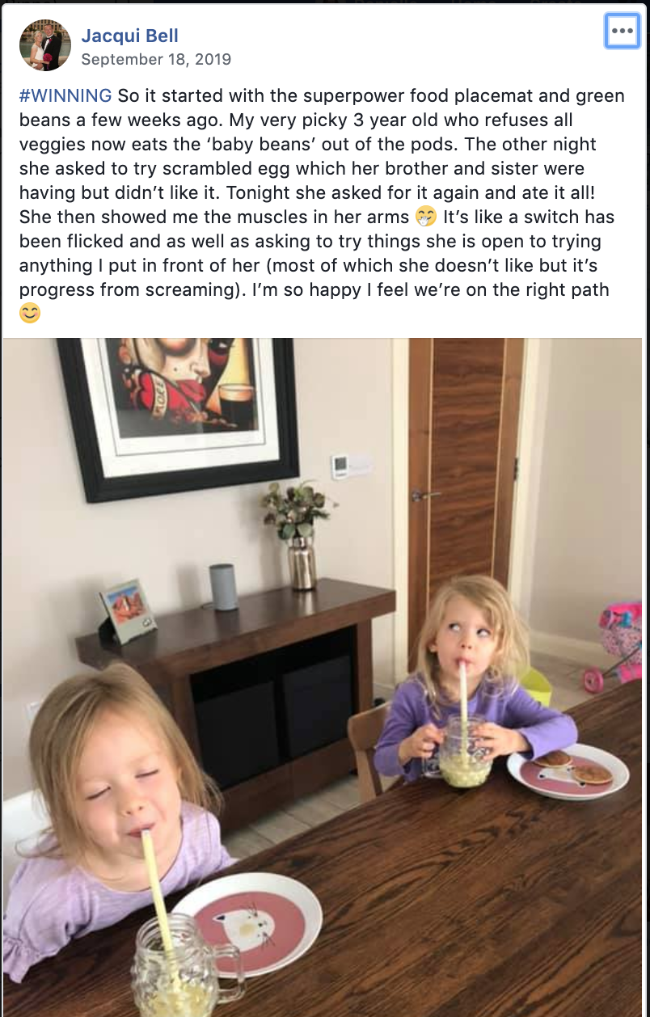Viewport: 650px width, 1017px height.
Task: Click Jacqui Bell's profile picture
Action: click(x=45, y=45)
